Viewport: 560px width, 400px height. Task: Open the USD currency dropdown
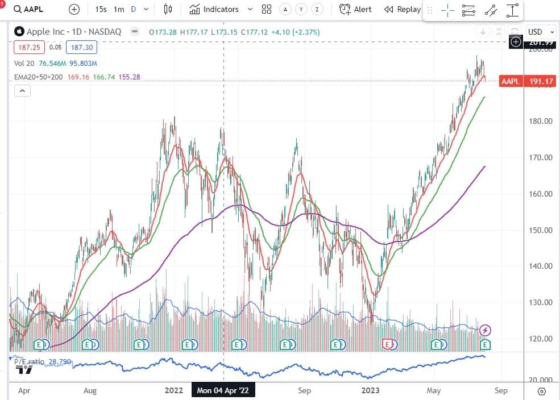click(541, 32)
